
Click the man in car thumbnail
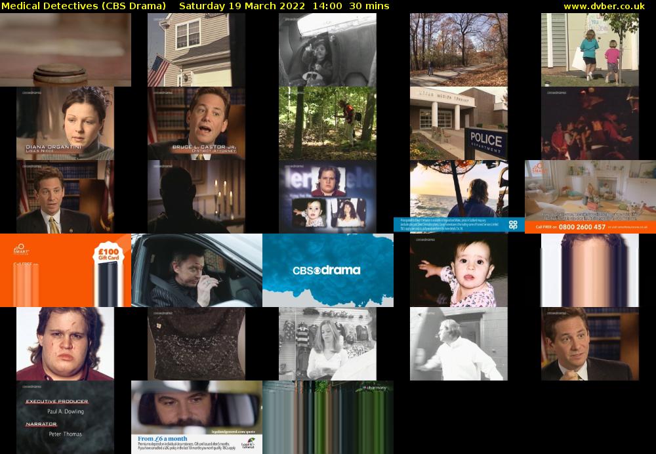(196, 270)
